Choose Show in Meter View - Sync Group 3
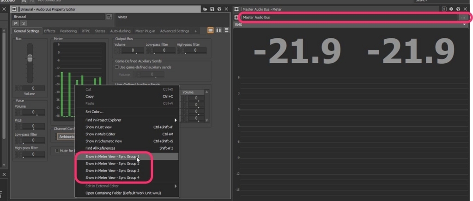473x201 pixels. 127,171
